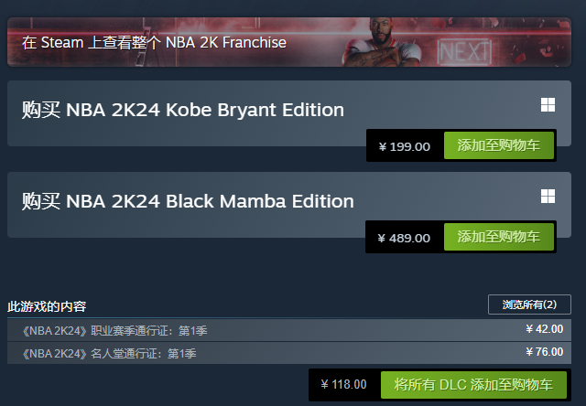Click the ¥ 42.00 DLC price
Screen dimensions: 586x406
[545, 329]
